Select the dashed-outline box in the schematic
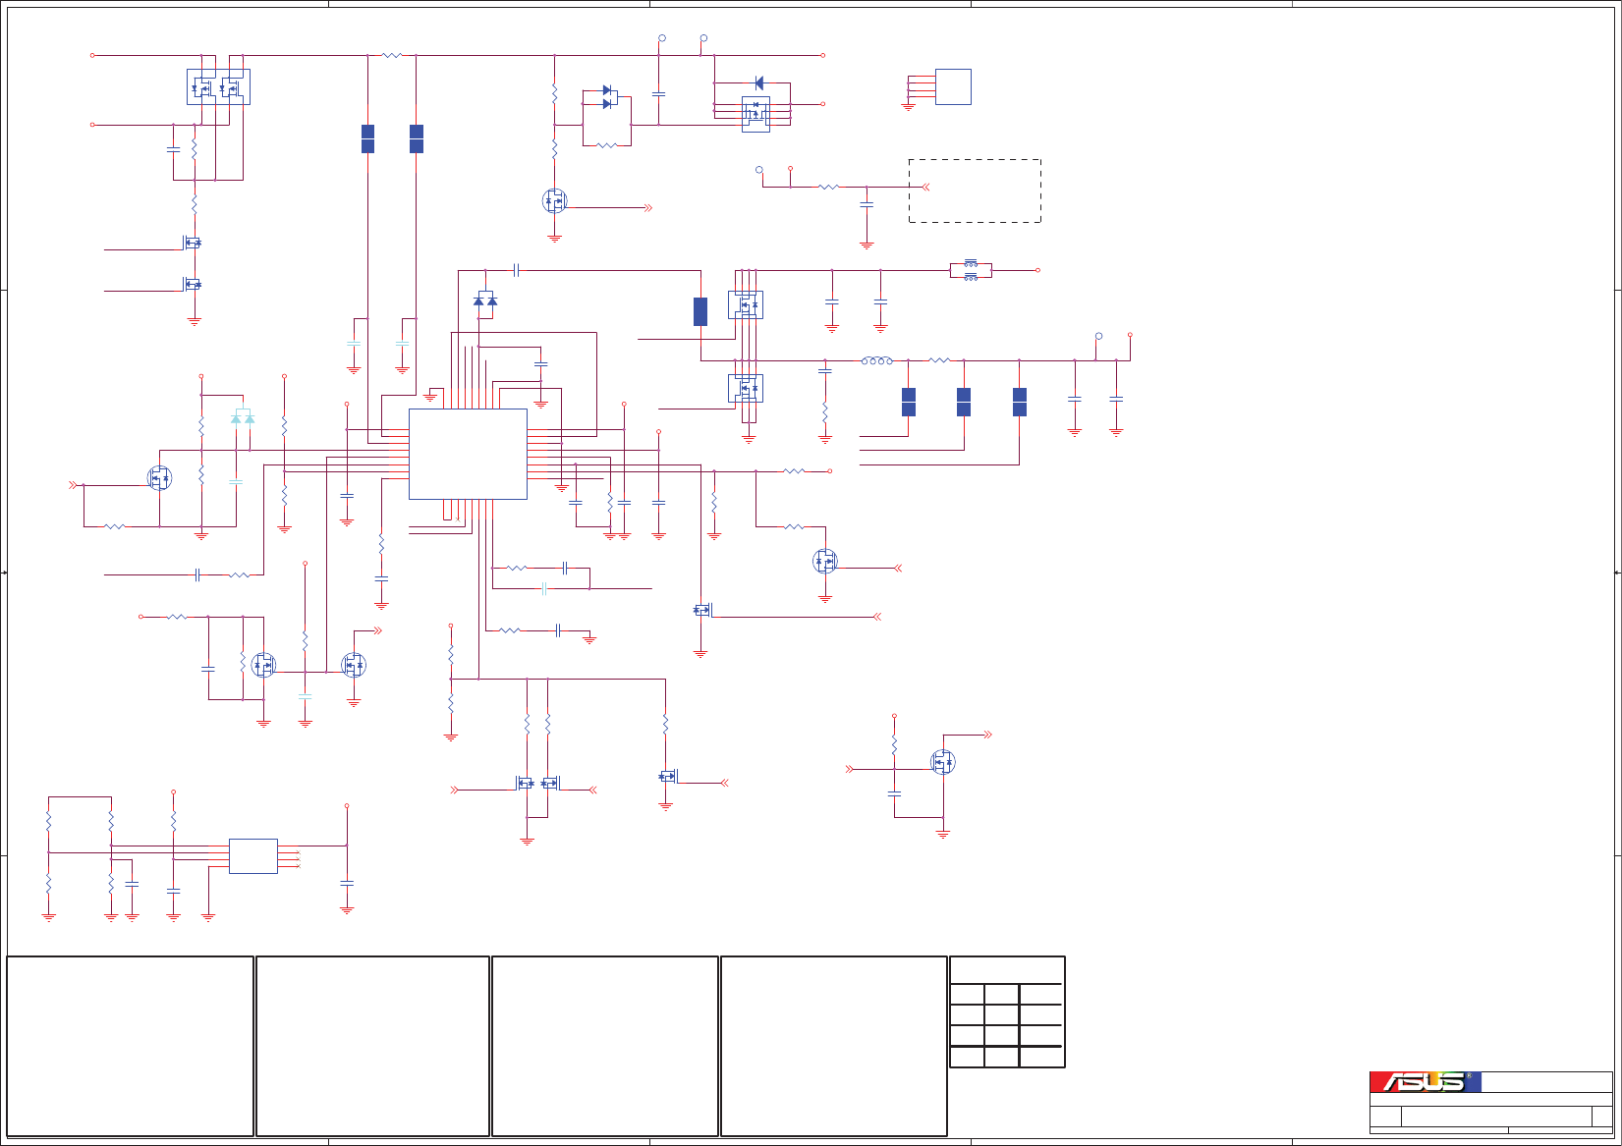The image size is (1622, 1146). point(975,191)
